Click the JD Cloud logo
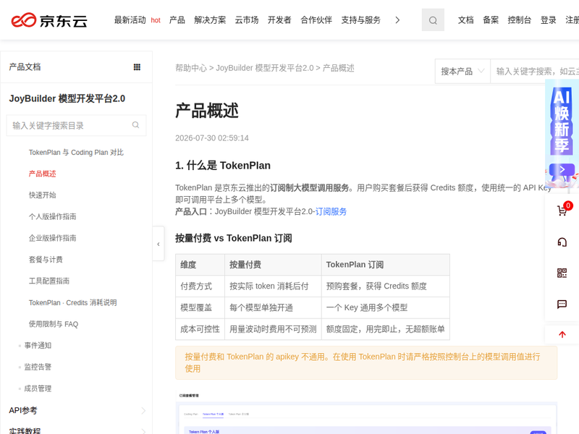 point(49,20)
